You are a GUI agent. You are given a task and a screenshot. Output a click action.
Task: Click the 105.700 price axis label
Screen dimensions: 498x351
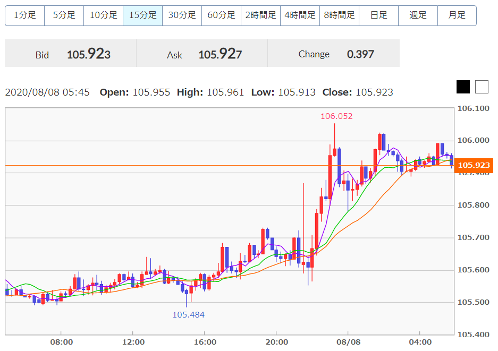473,237
